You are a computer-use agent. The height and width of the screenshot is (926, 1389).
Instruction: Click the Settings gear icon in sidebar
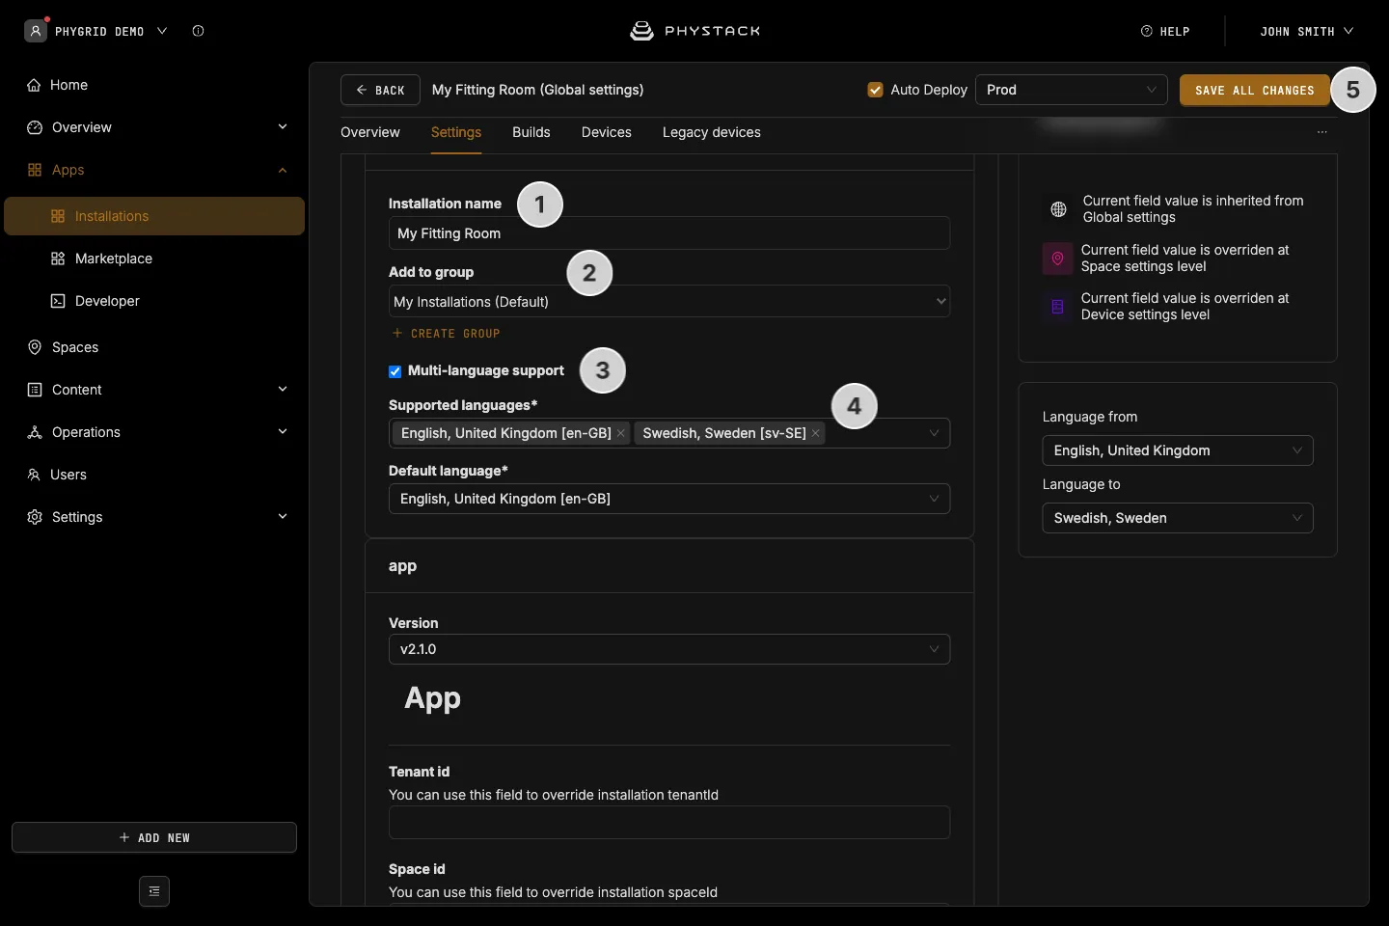point(35,517)
